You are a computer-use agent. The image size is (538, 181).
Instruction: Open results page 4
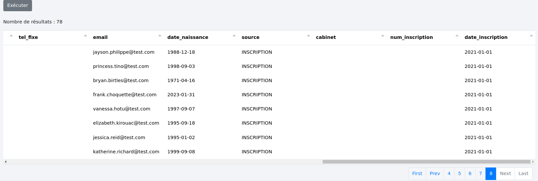(x=449, y=173)
